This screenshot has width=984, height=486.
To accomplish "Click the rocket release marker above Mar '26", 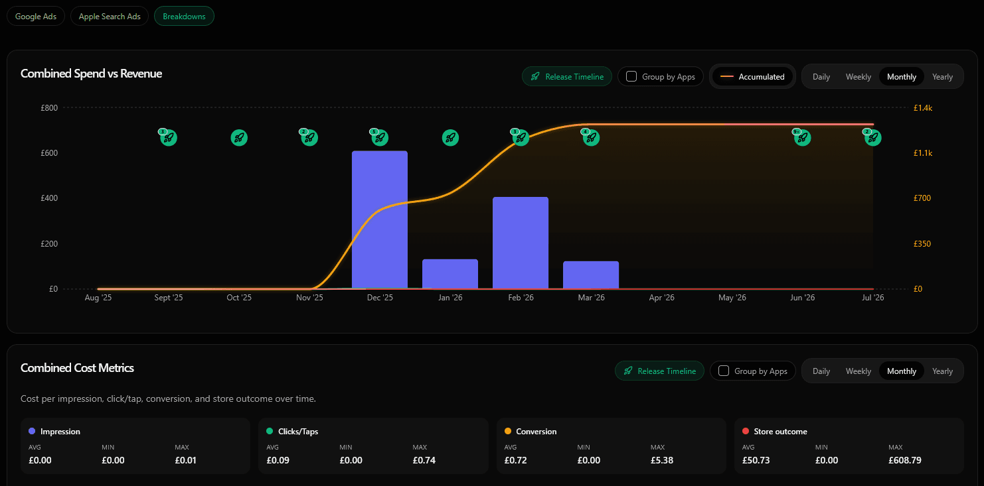I will click(591, 138).
